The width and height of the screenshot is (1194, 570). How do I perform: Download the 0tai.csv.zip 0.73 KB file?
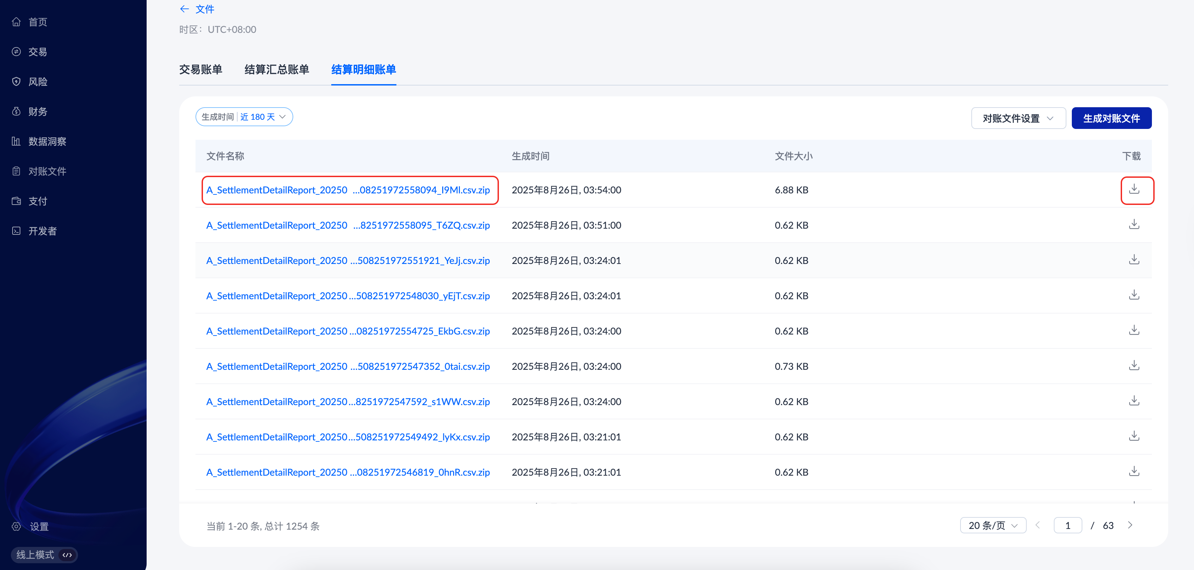tap(1134, 365)
